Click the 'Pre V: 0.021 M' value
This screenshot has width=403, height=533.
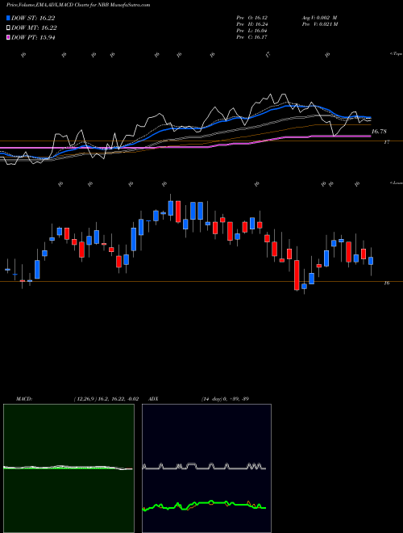(x=319, y=24)
